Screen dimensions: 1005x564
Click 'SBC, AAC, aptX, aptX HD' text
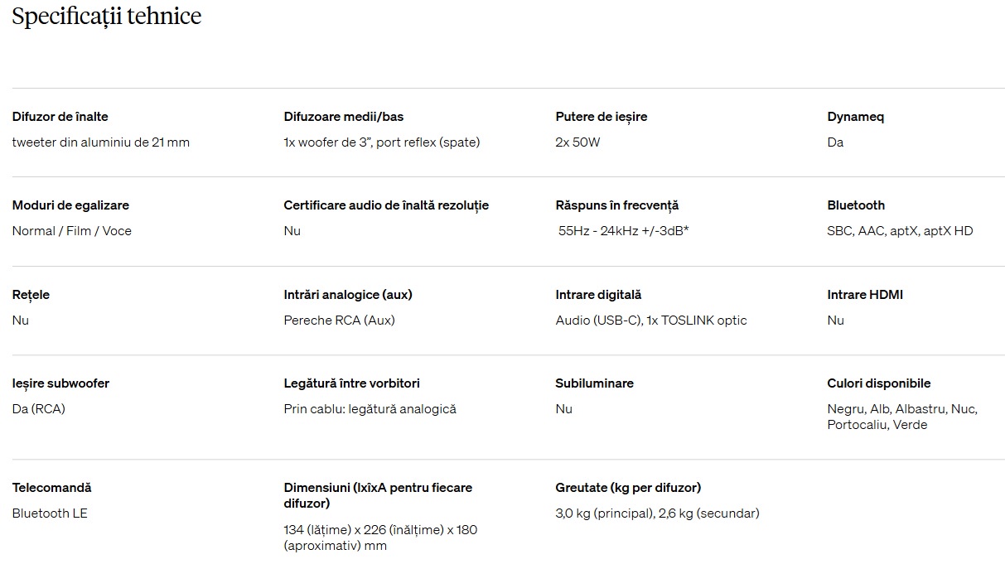[900, 231]
